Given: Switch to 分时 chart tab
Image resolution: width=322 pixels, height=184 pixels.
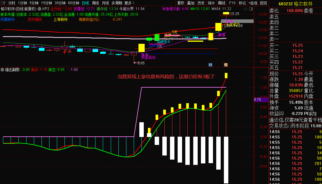Looking at the screenshot, I should [12, 3].
